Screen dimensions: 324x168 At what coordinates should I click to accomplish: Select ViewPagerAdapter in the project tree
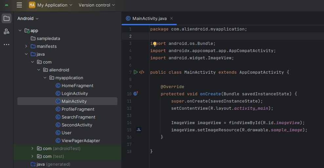click(67, 140)
